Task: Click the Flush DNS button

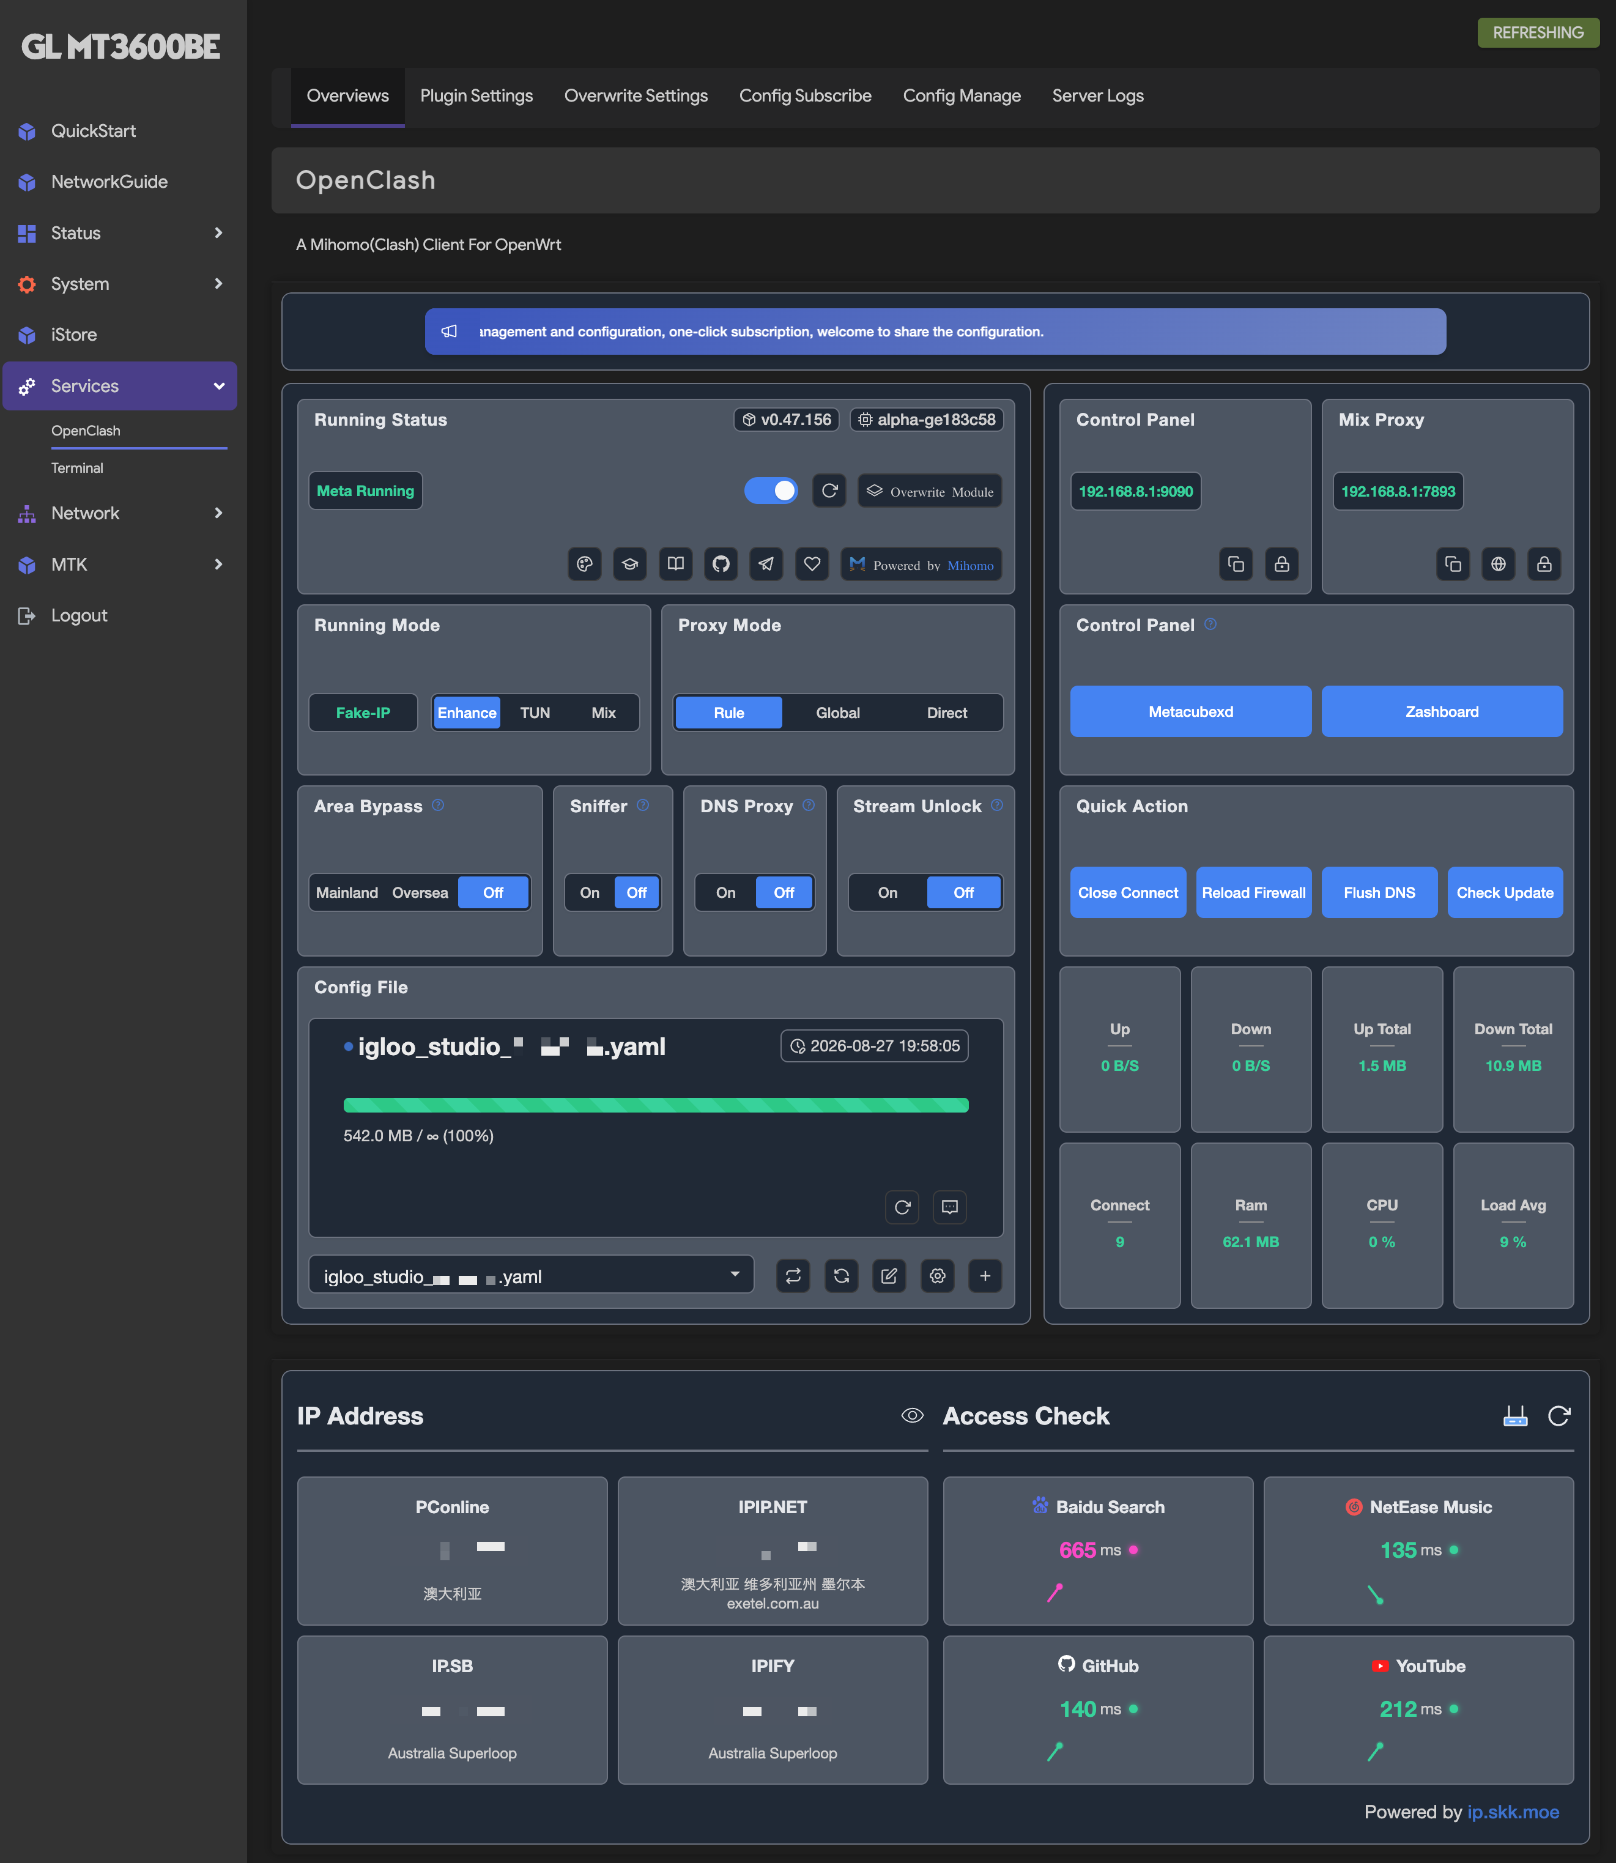Action: (x=1379, y=893)
